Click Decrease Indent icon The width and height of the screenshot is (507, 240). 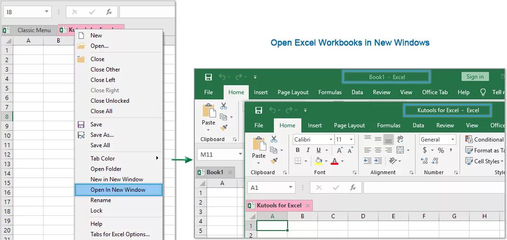pos(367,160)
